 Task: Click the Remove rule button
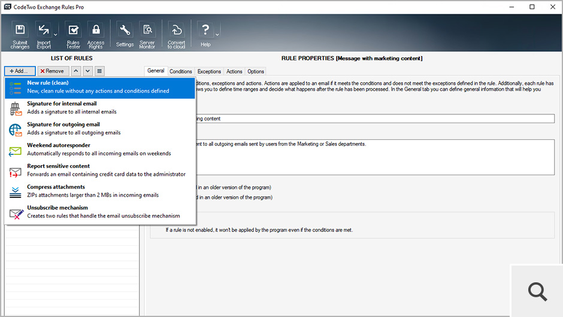53,71
